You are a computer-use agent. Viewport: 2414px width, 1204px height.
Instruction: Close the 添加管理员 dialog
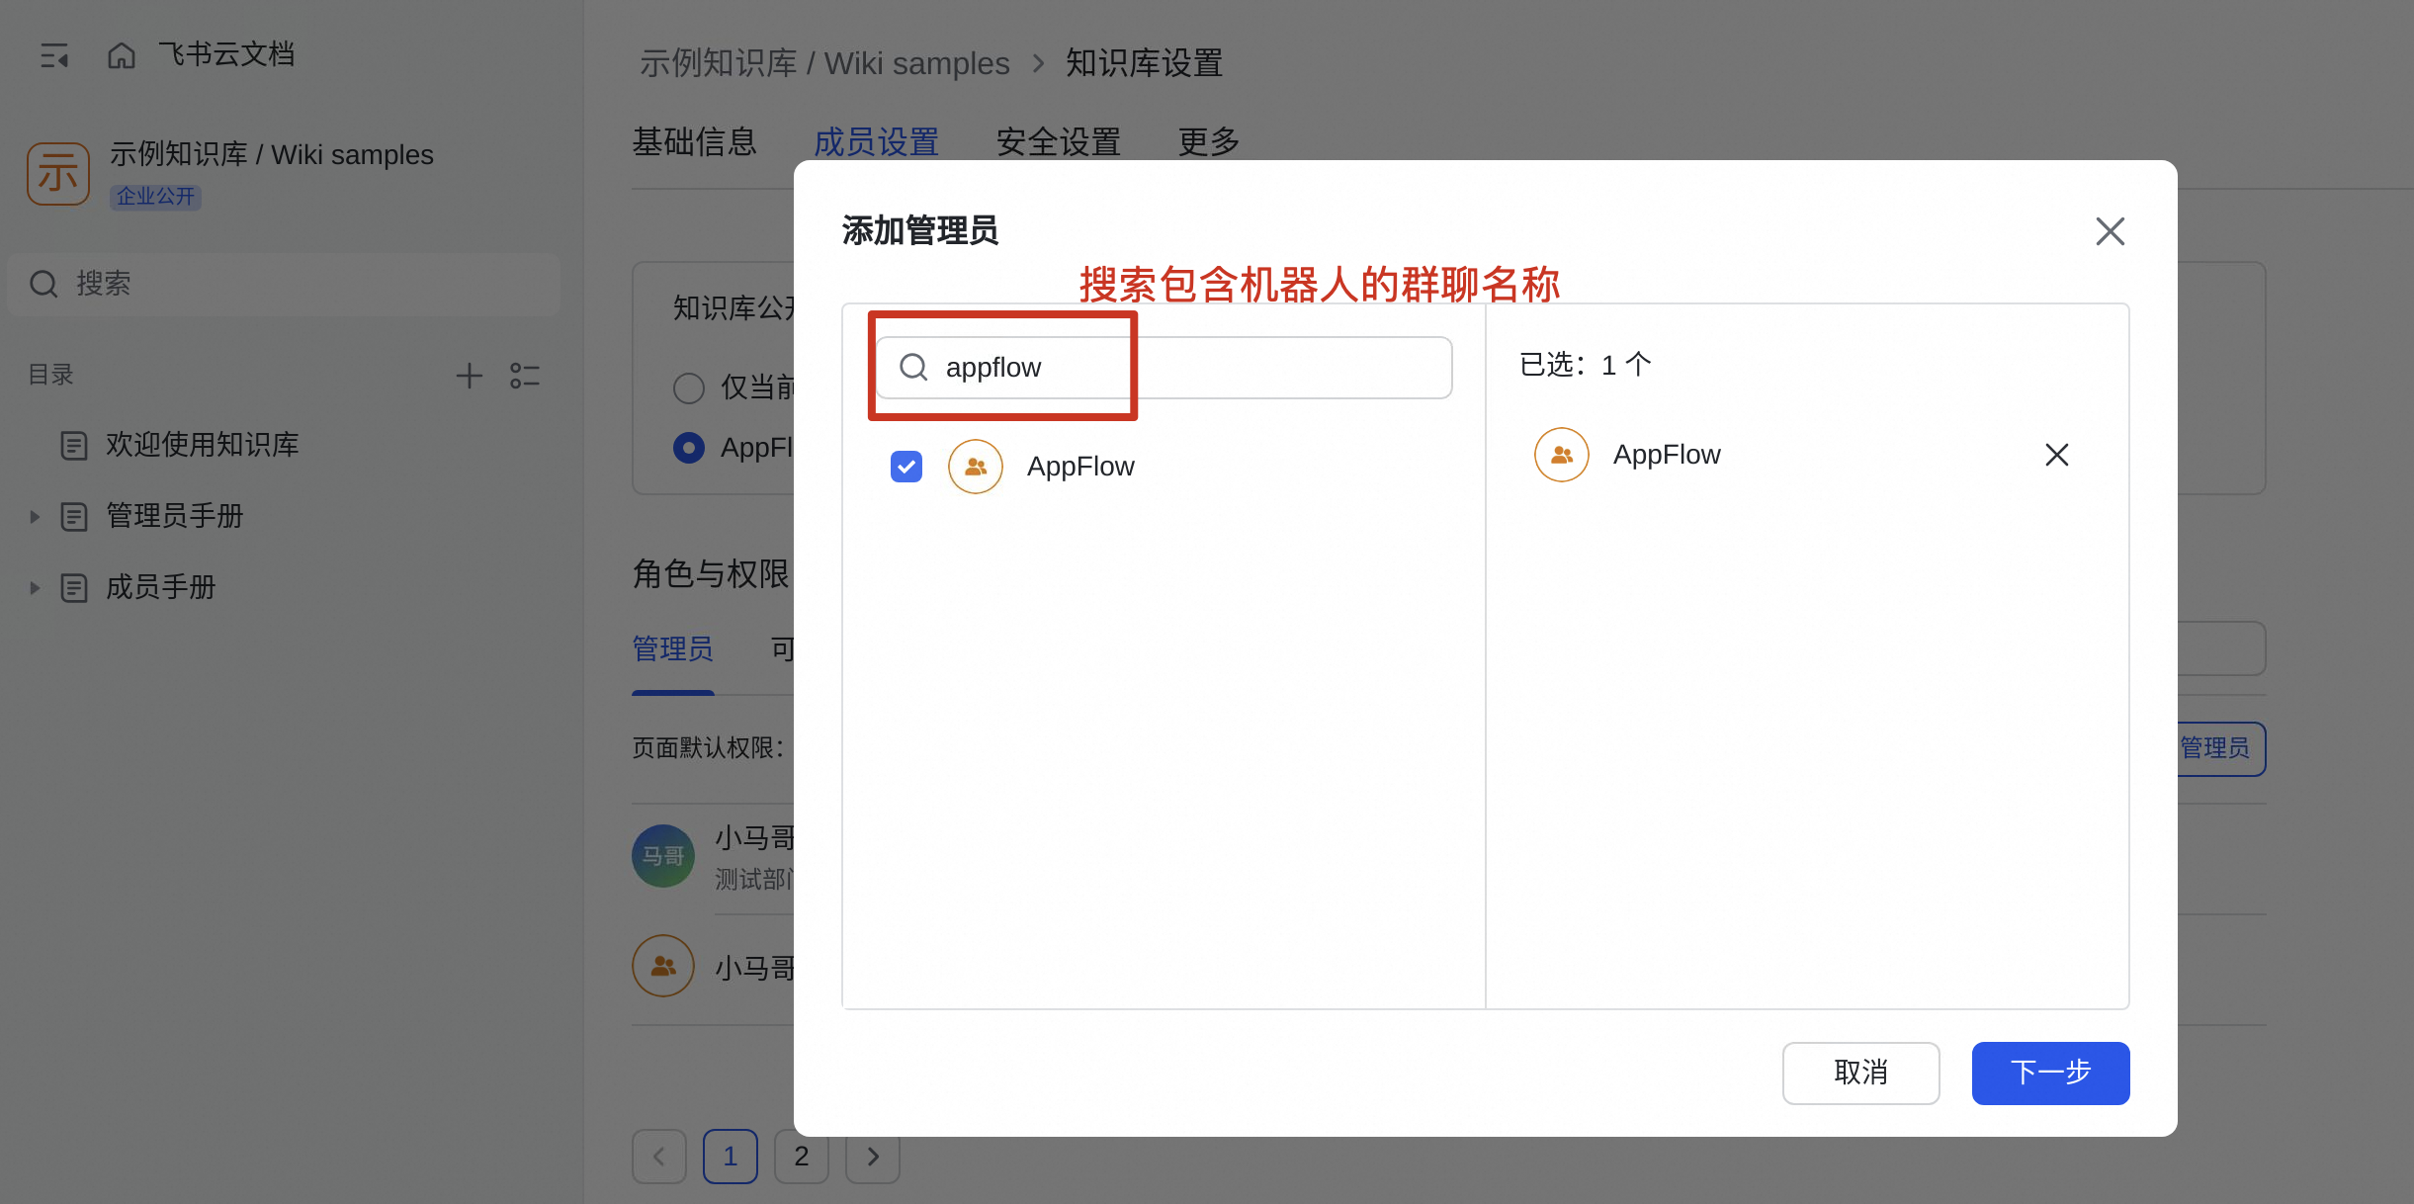click(2110, 231)
